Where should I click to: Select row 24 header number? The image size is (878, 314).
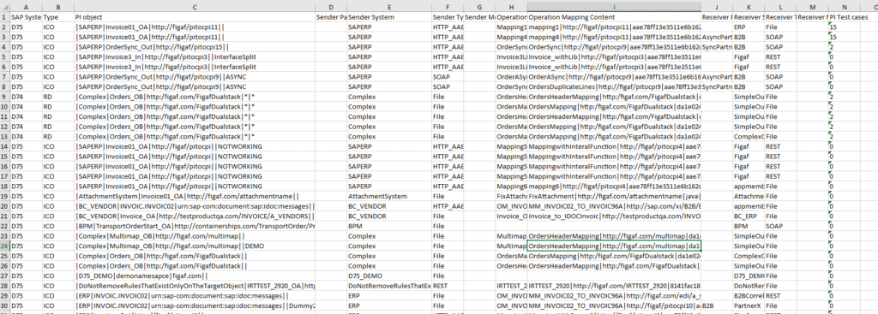4,246
